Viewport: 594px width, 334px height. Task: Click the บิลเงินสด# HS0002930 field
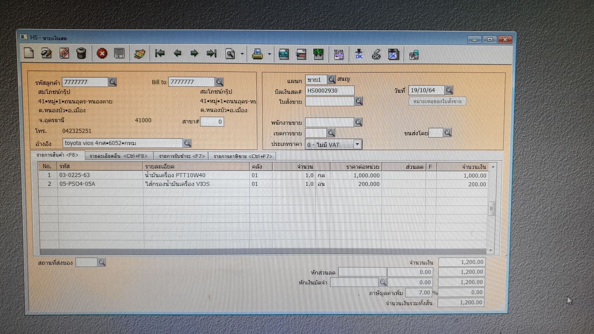[x=330, y=91]
